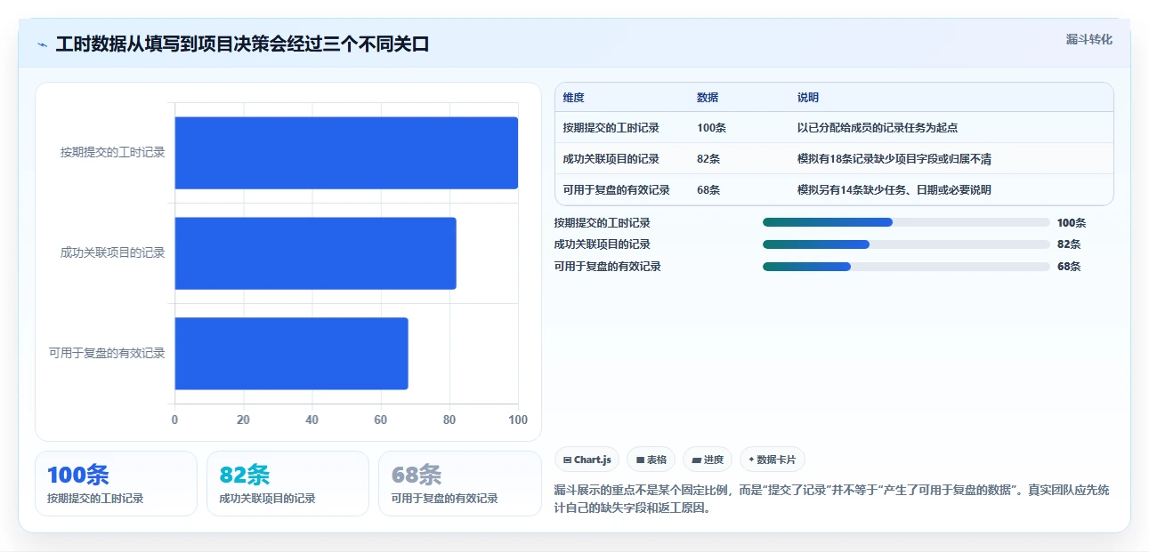Click the table data cell 68条
Image resolution: width=1149 pixels, height=552 pixels.
pos(708,190)
